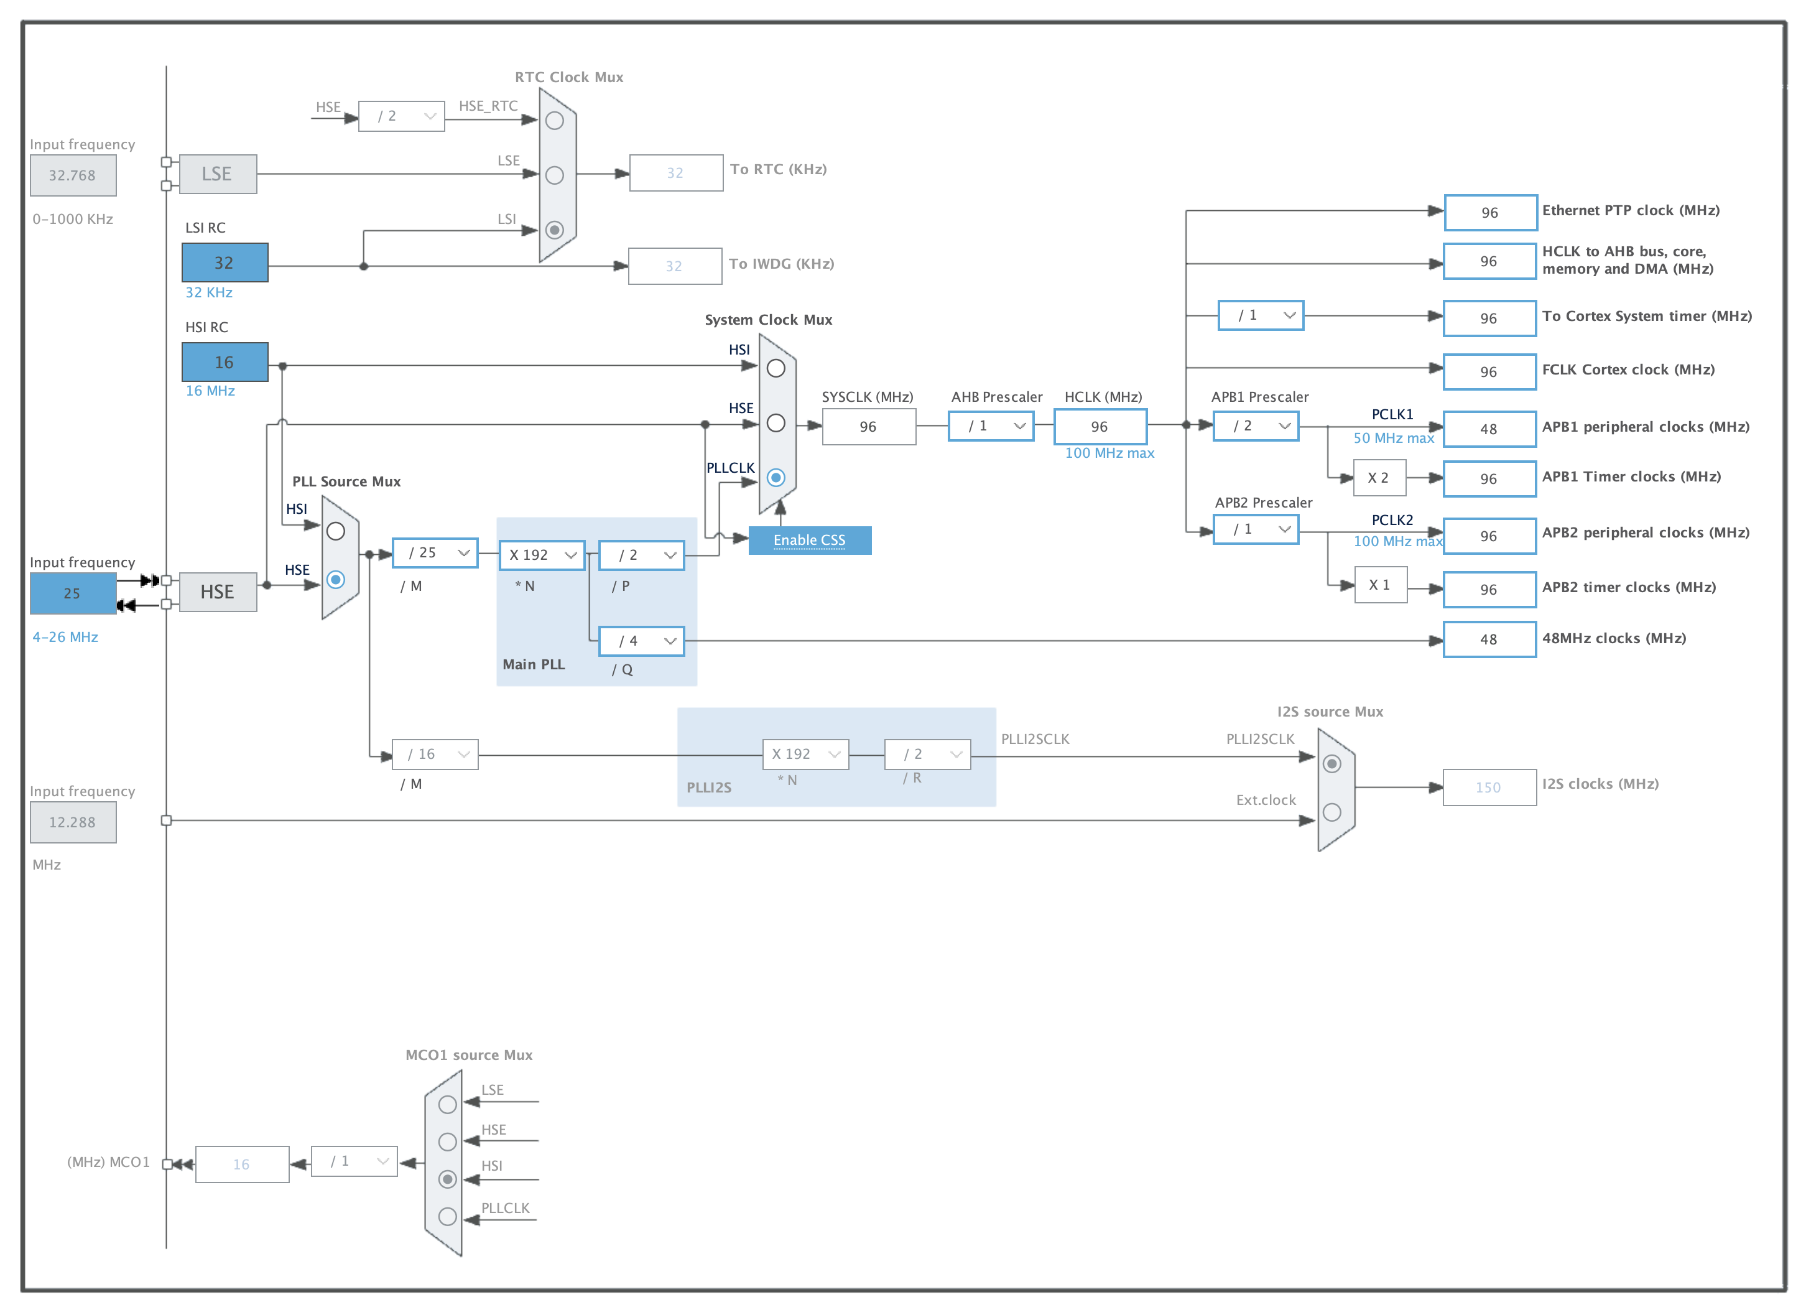
Task: Open the Main PLL X 192 N multiplier dropdown
Action: [542, 555]
